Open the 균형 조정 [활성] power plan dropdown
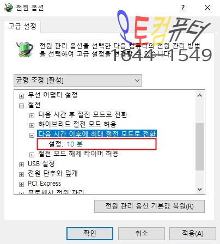Viewport: 220px width, 244px height. click(x=78, y=80)
